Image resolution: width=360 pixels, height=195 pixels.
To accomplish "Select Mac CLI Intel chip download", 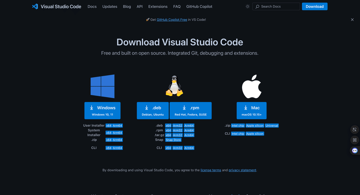I will (238, 134).
